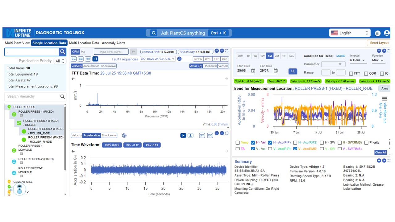
Task: Switch to Multi Plant View tab
Action: [x=17, y=43]
